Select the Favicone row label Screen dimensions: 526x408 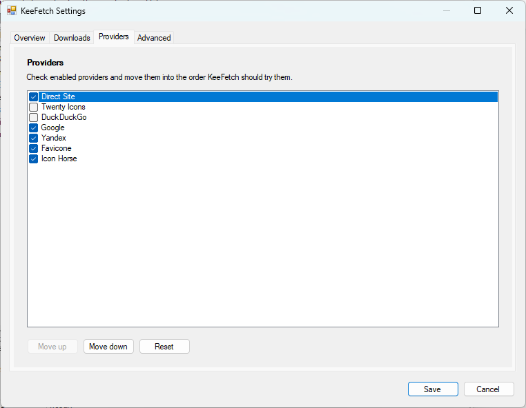[x=57, y=148]
